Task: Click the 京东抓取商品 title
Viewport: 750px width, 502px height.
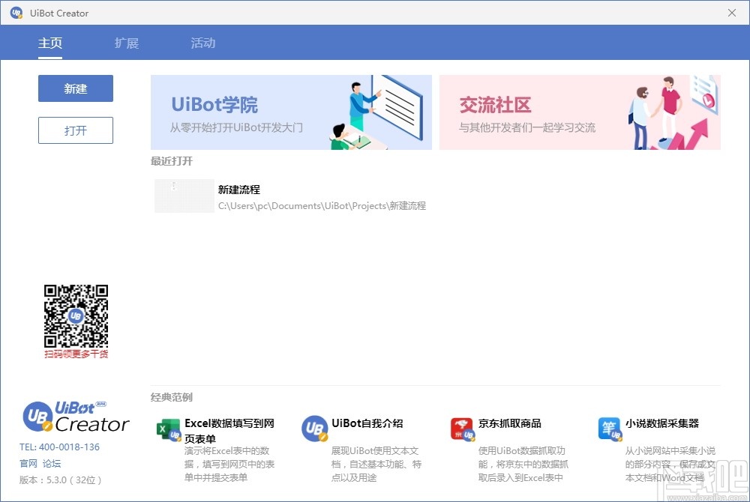Action: (510, 423)
